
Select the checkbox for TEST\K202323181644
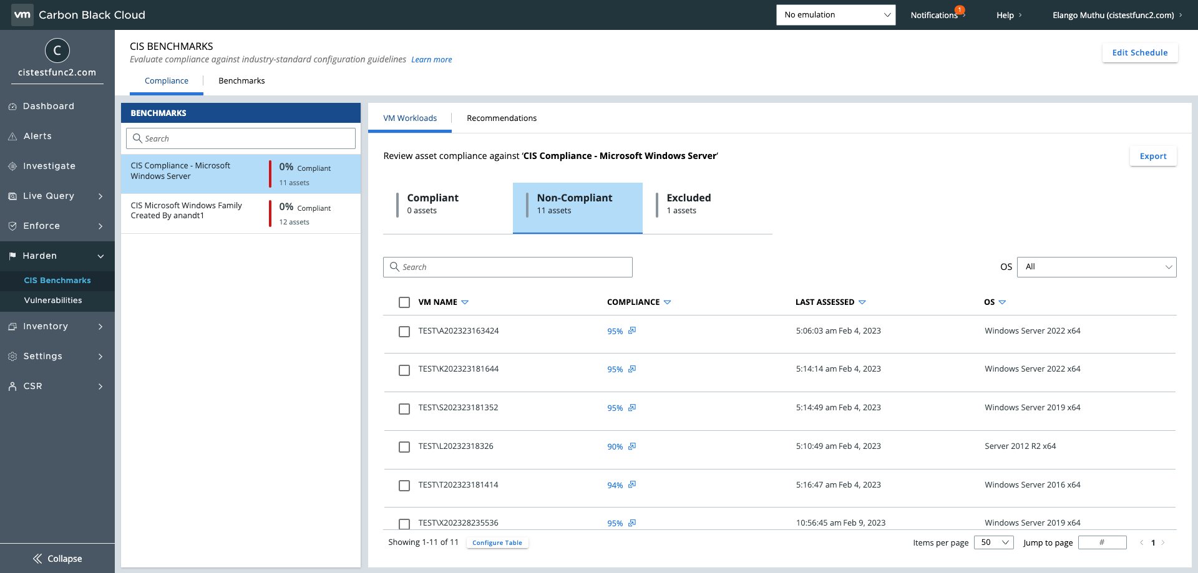(404, 370)
